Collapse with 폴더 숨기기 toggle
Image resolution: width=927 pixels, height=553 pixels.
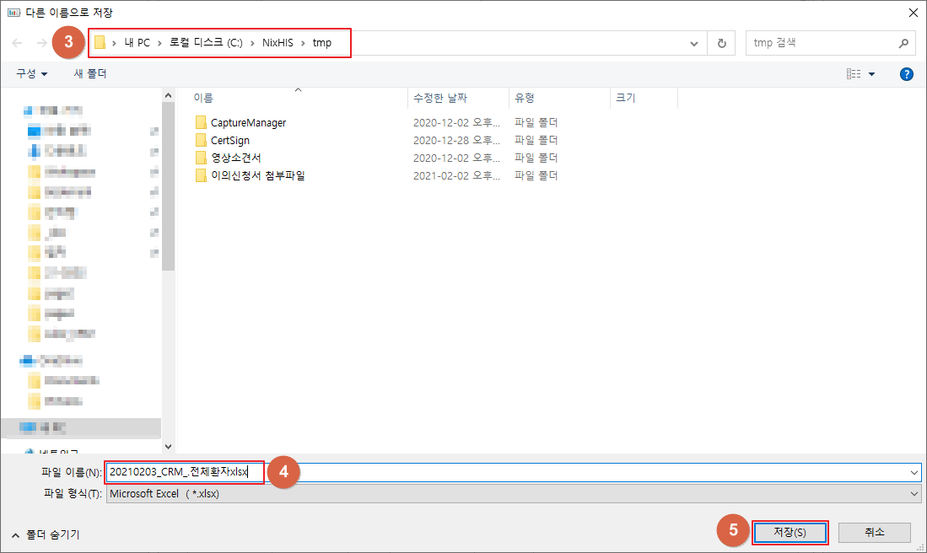click(x=46, y=534)
